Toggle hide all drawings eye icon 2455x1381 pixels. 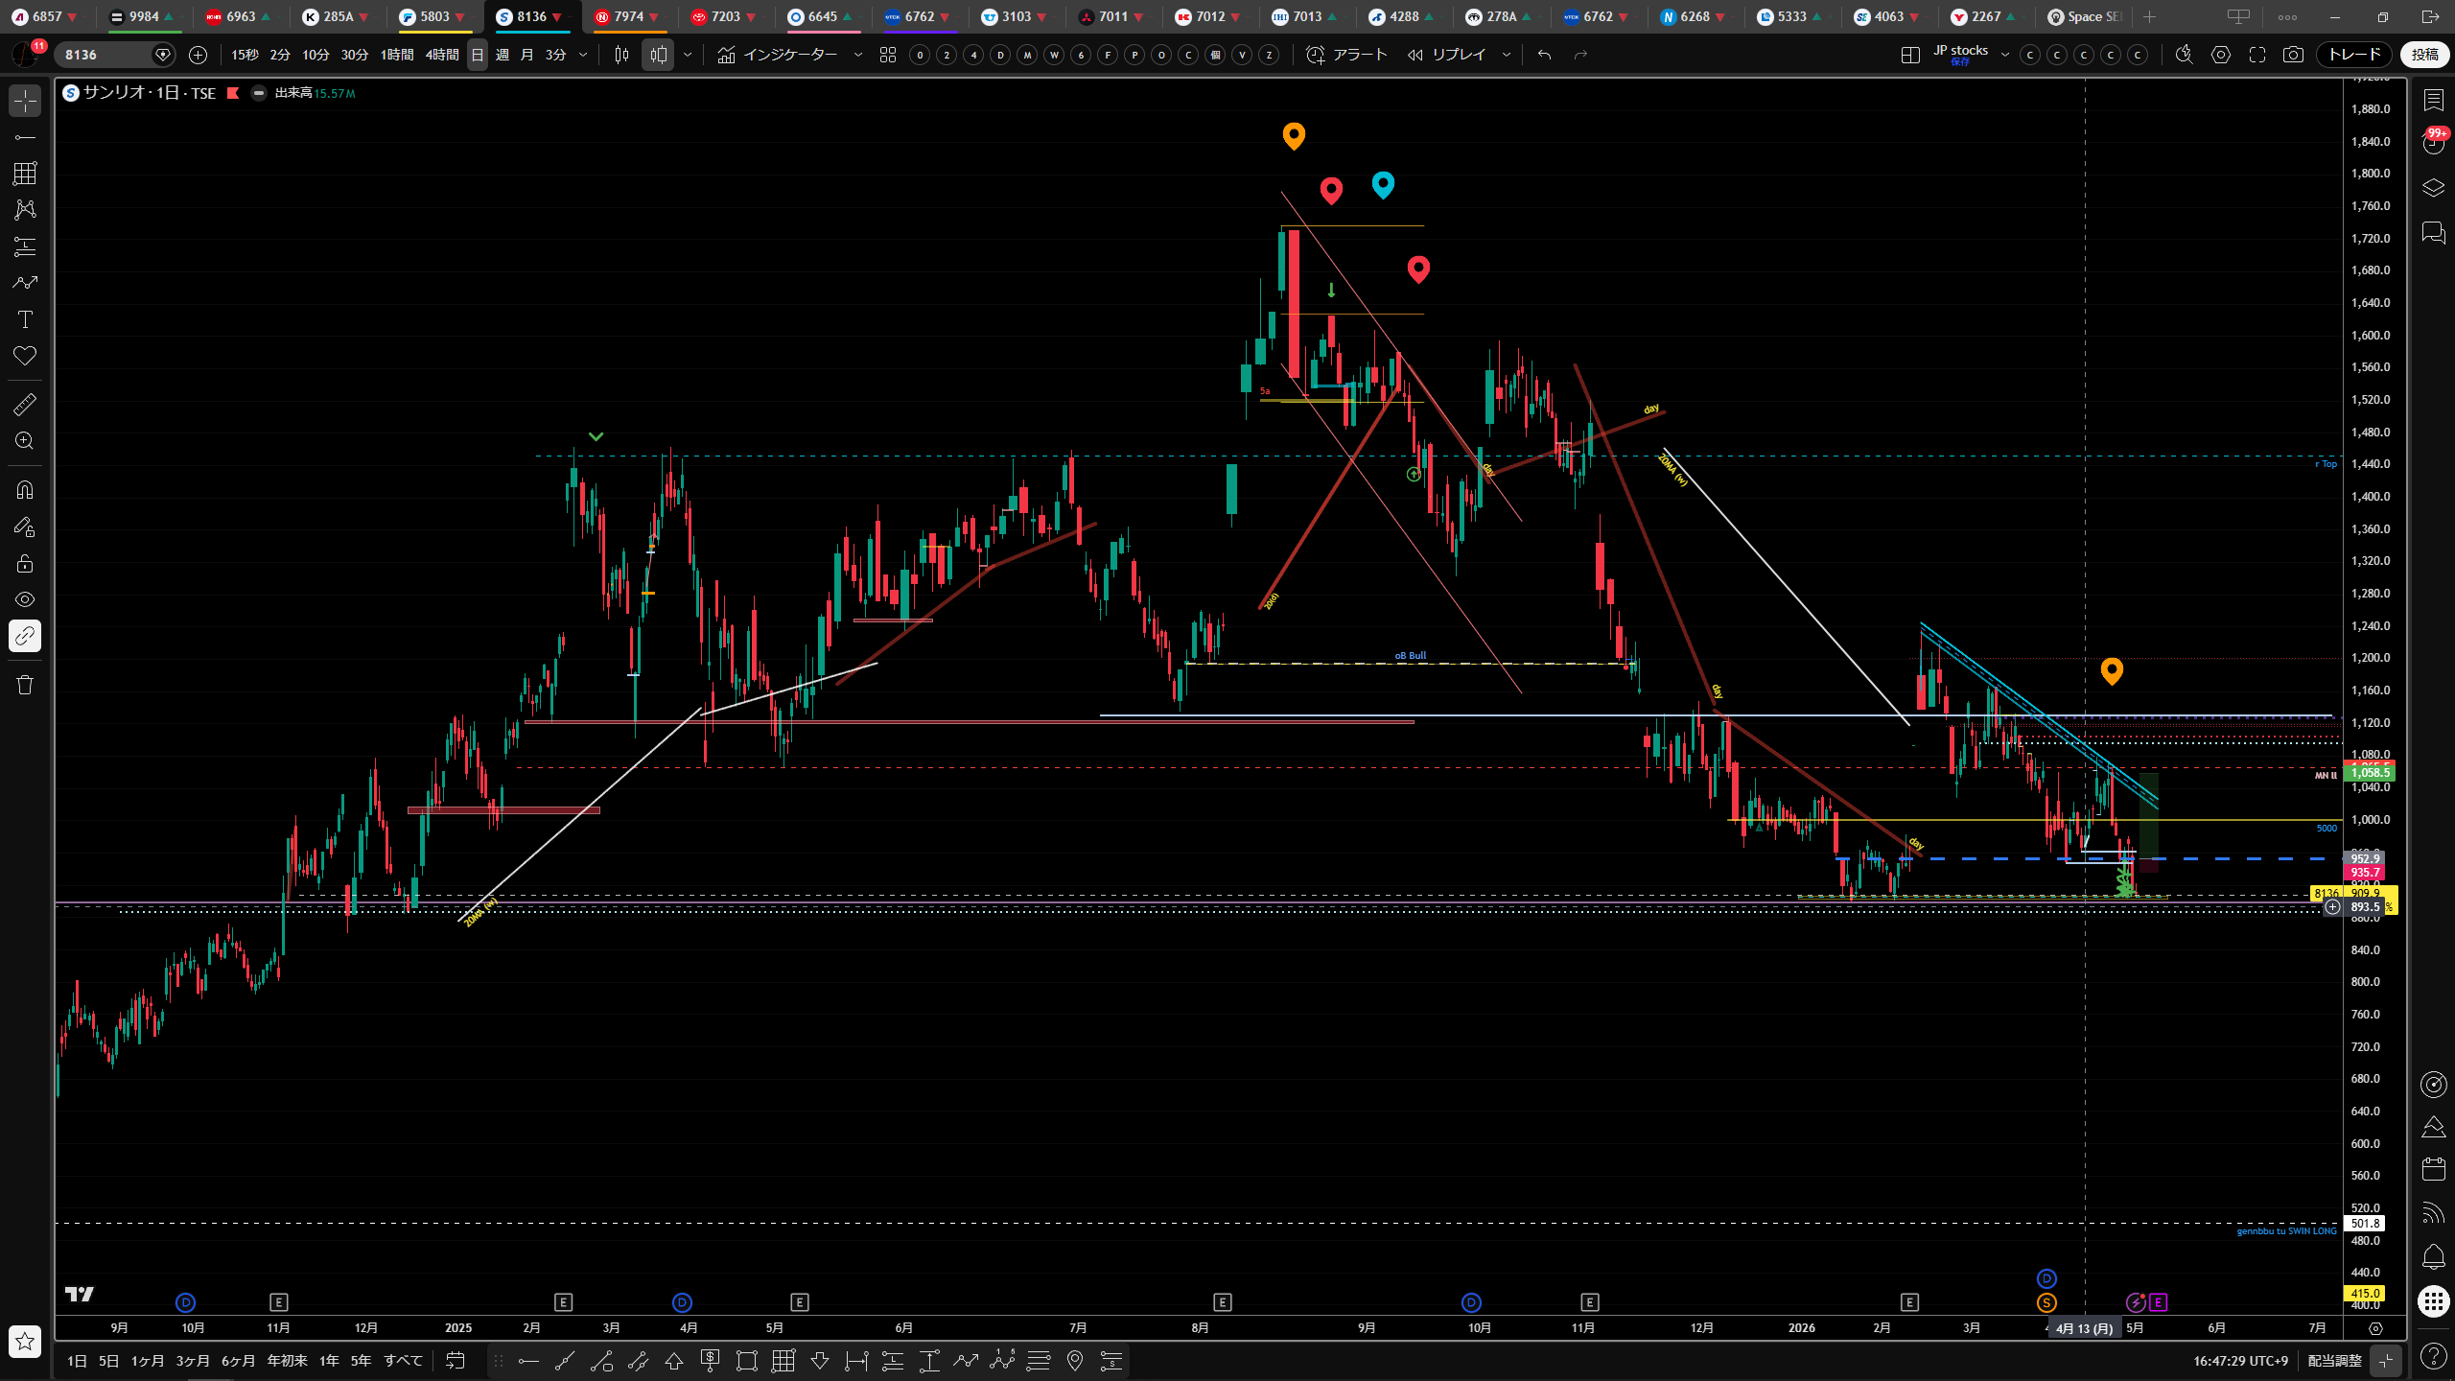25,599
